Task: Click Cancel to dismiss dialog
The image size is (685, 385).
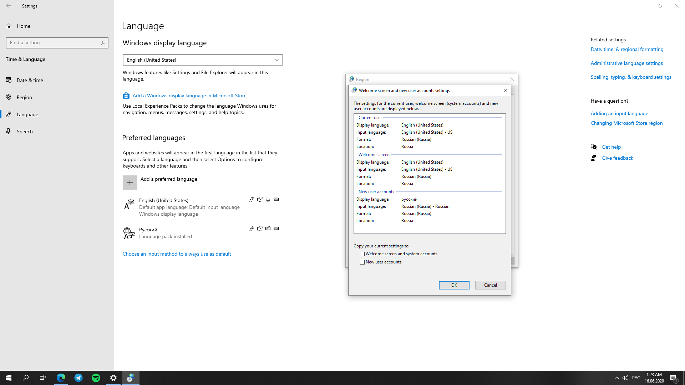Action: [490, 285]
